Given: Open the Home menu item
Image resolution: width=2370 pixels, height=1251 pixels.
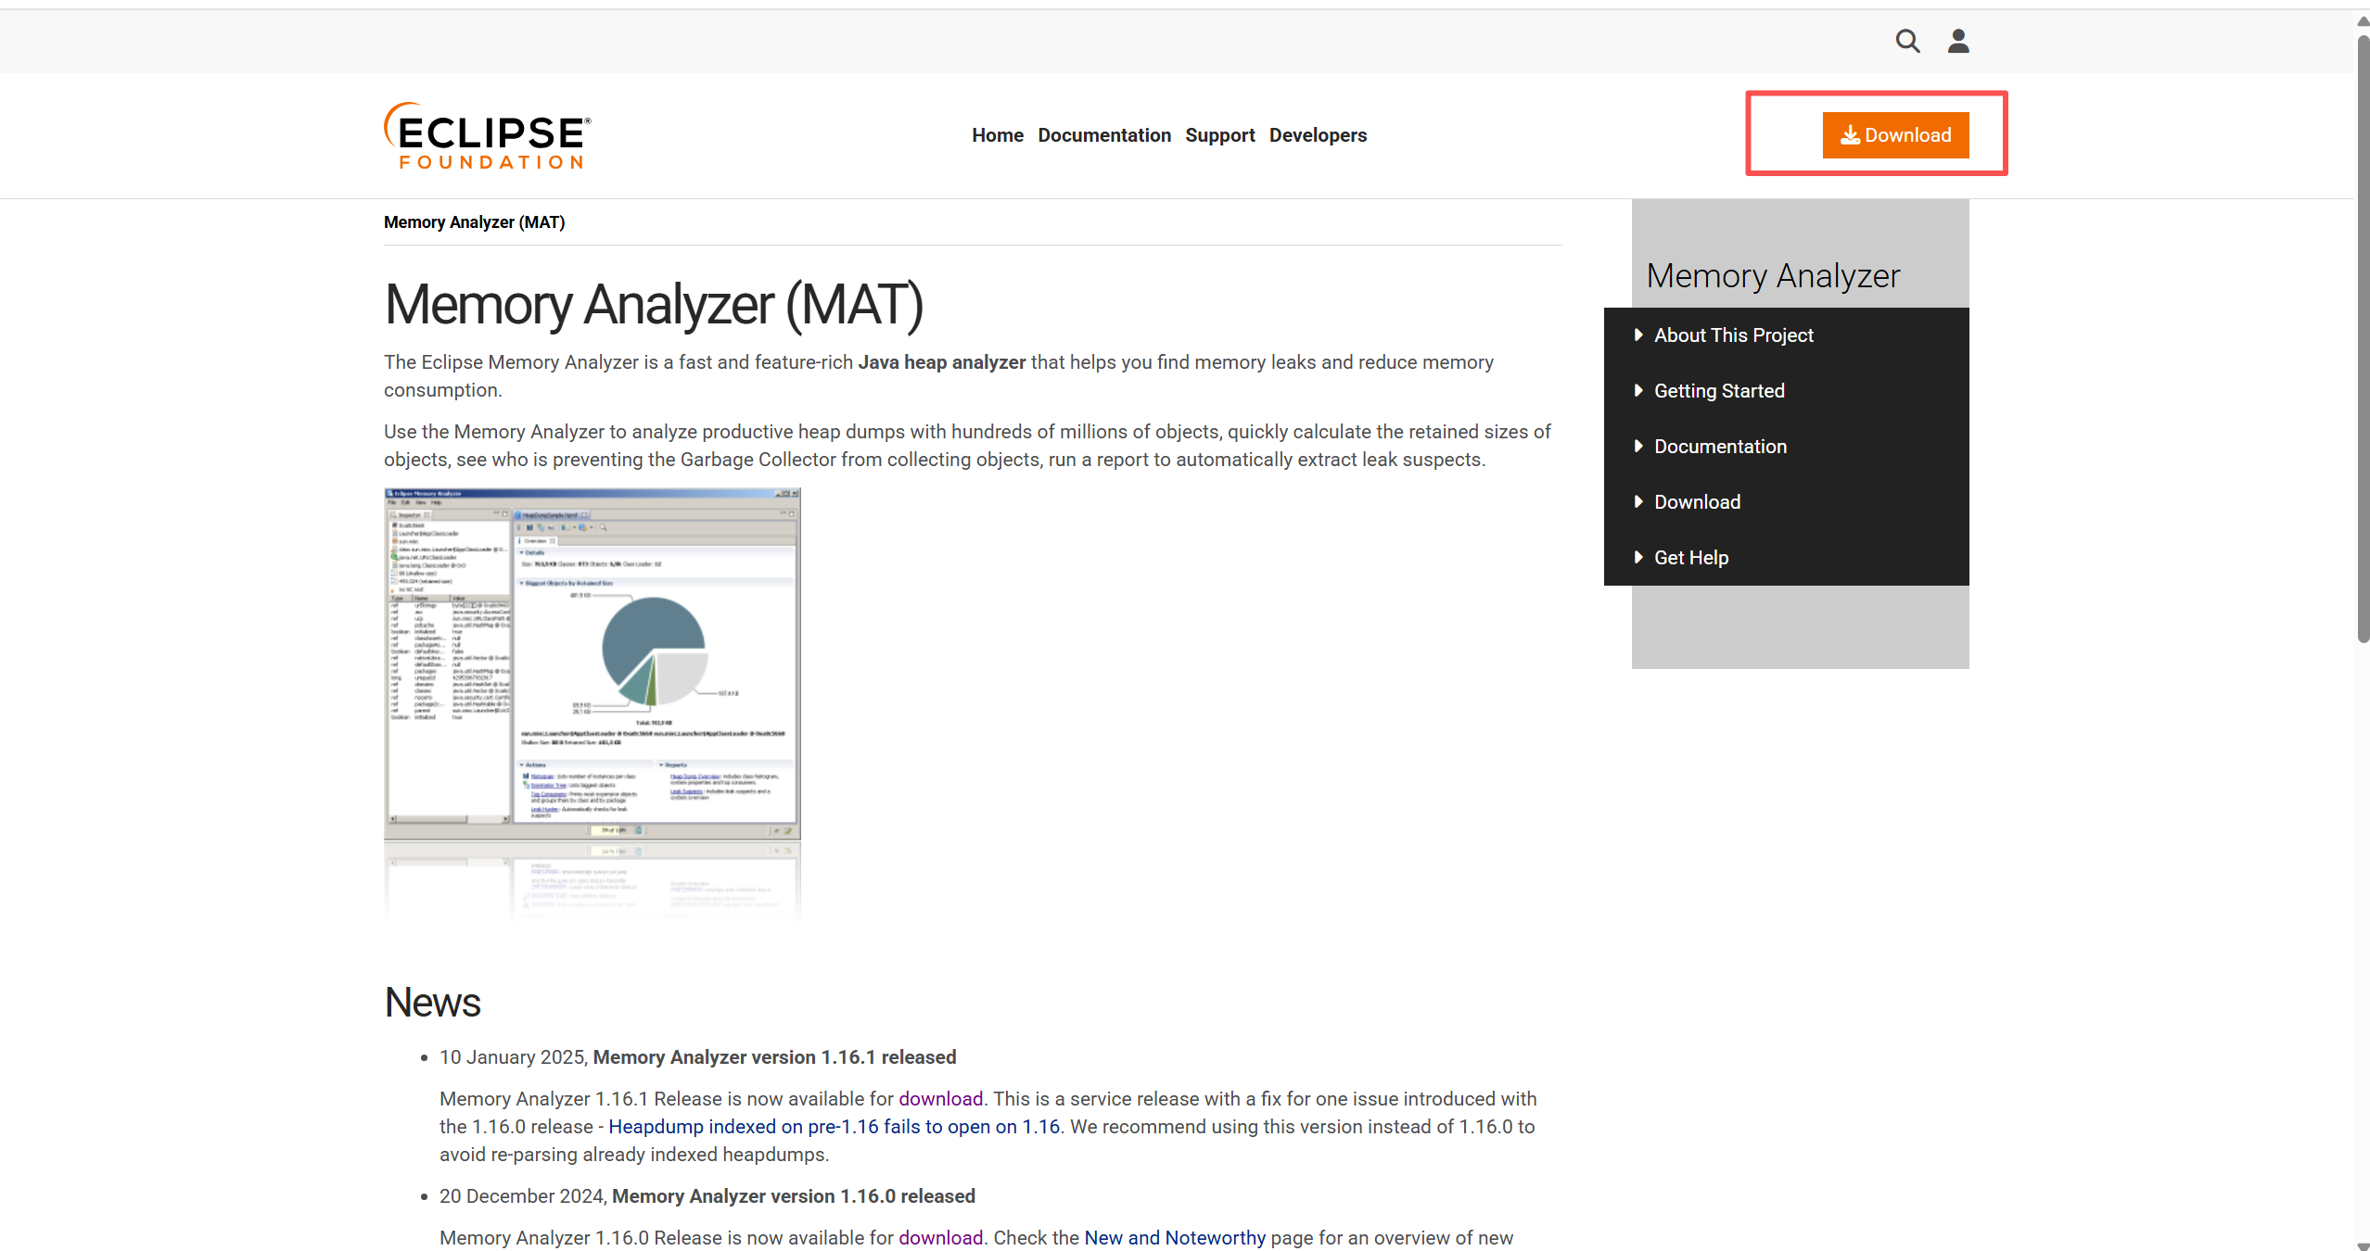Looking at the screenshot, I should click(x=998, y=135).
